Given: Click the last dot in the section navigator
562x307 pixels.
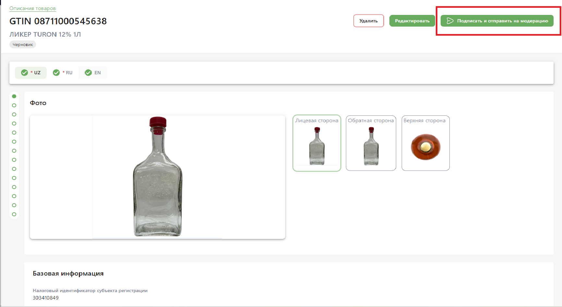Looking at the screenshot, I should tap(14, 214).
